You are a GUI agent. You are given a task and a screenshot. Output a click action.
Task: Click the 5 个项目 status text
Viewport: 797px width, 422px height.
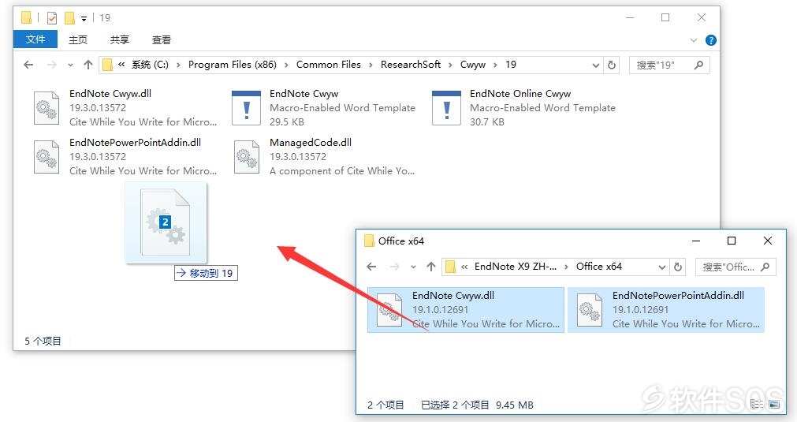[x=43, y=342]
